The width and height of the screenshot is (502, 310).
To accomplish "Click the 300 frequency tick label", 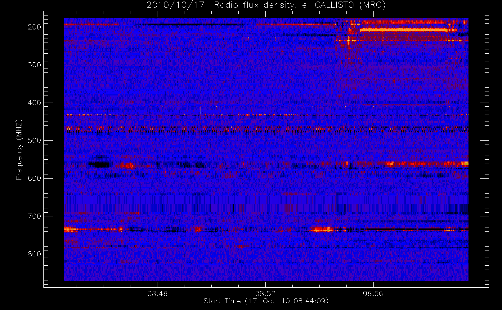I will (34, 65).
